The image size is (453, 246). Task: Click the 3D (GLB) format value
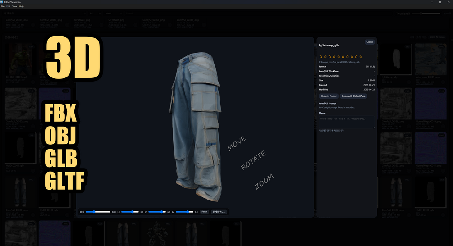pos(371,67)
